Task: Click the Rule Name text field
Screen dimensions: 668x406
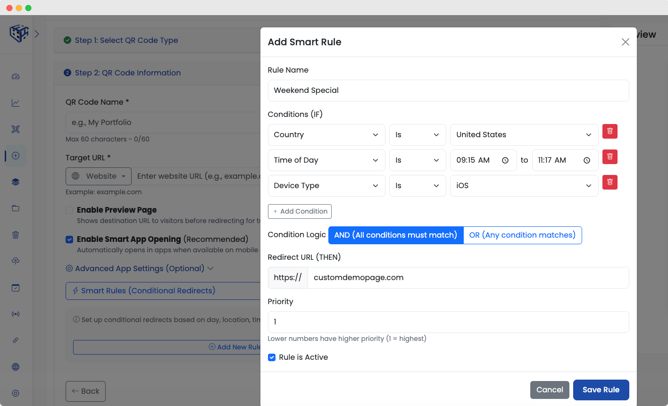Action: pos(448,91)
